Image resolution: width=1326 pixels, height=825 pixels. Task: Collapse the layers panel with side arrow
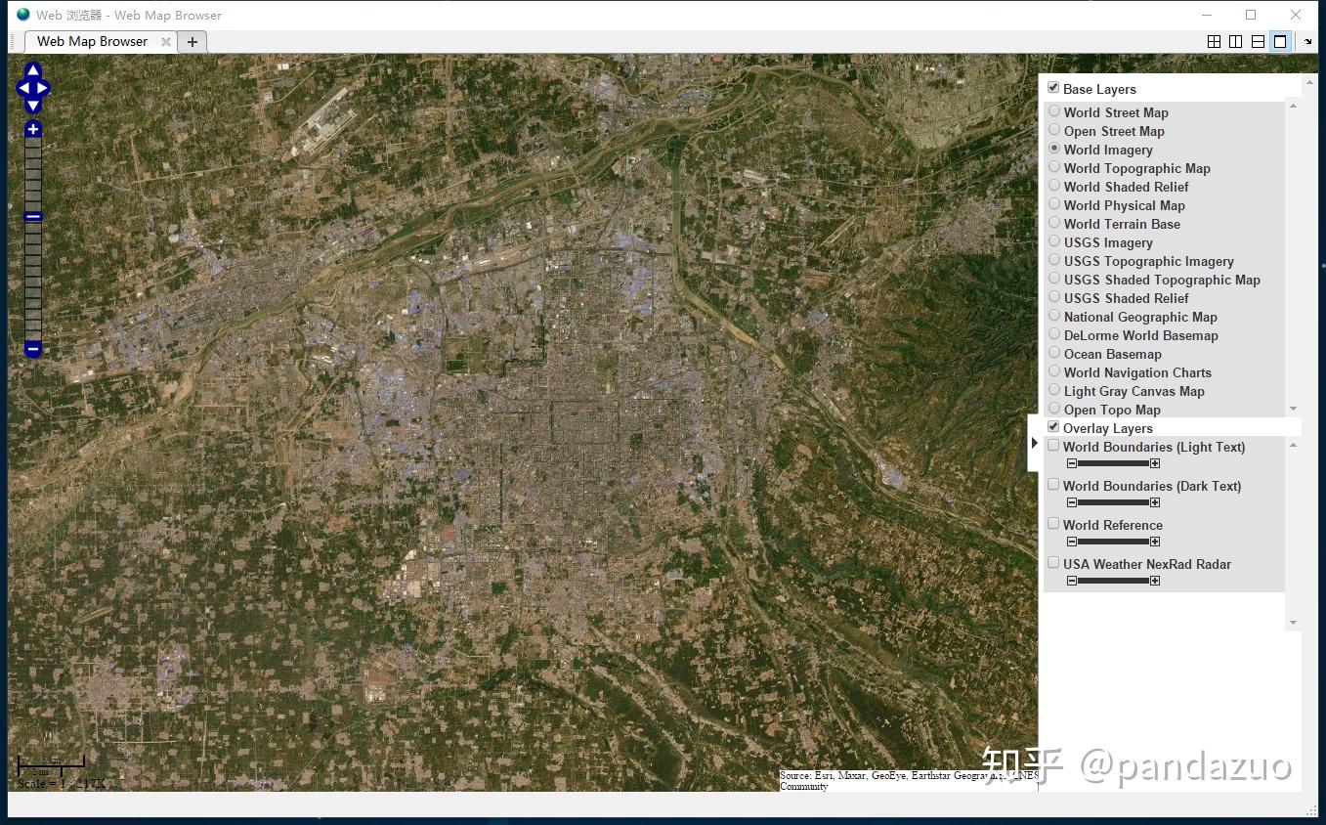(x=1035, y=443)
